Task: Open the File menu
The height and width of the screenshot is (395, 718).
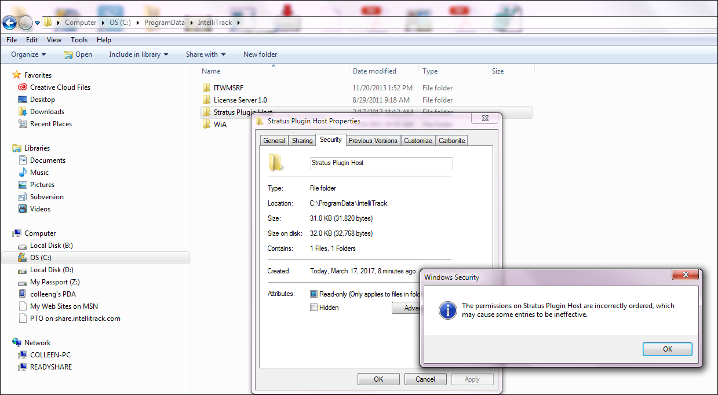Action: coord(12,40)
